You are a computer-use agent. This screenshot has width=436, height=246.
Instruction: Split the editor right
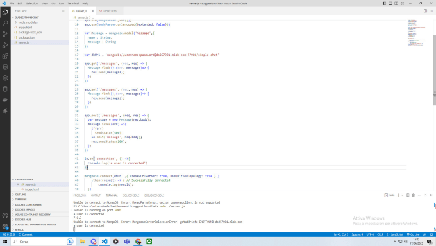[425, 11]
